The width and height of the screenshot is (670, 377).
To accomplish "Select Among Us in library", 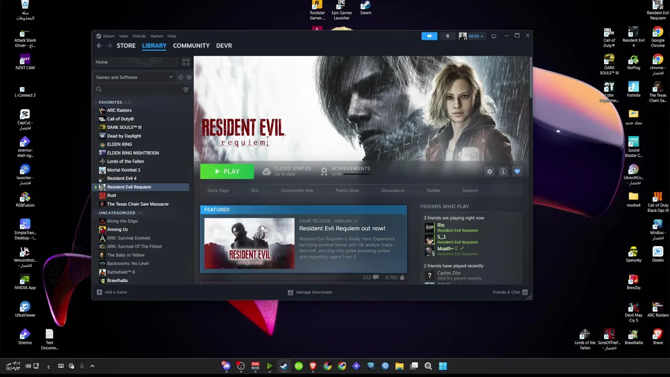I will [117, 229].
